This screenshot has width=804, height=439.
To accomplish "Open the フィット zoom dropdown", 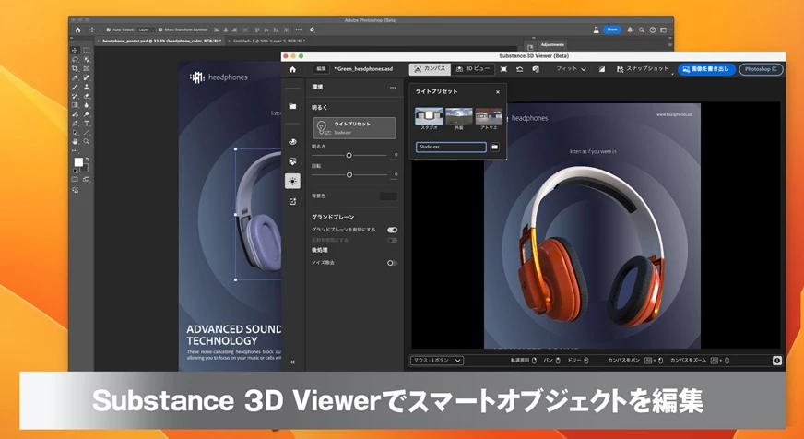I will [572, 69].
